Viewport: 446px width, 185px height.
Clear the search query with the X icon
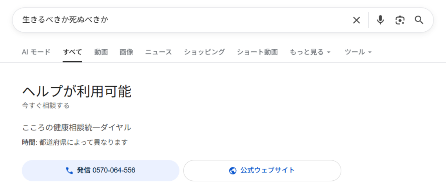pyautogui.click(x=356, y=20)
